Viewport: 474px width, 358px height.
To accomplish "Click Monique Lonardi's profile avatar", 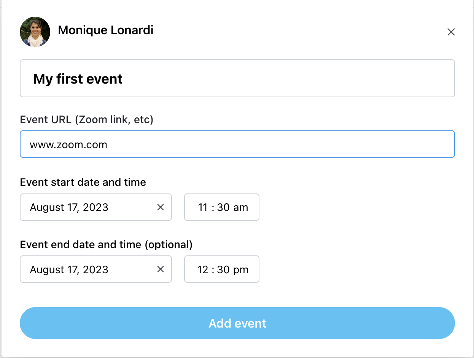I will (35, 32).
